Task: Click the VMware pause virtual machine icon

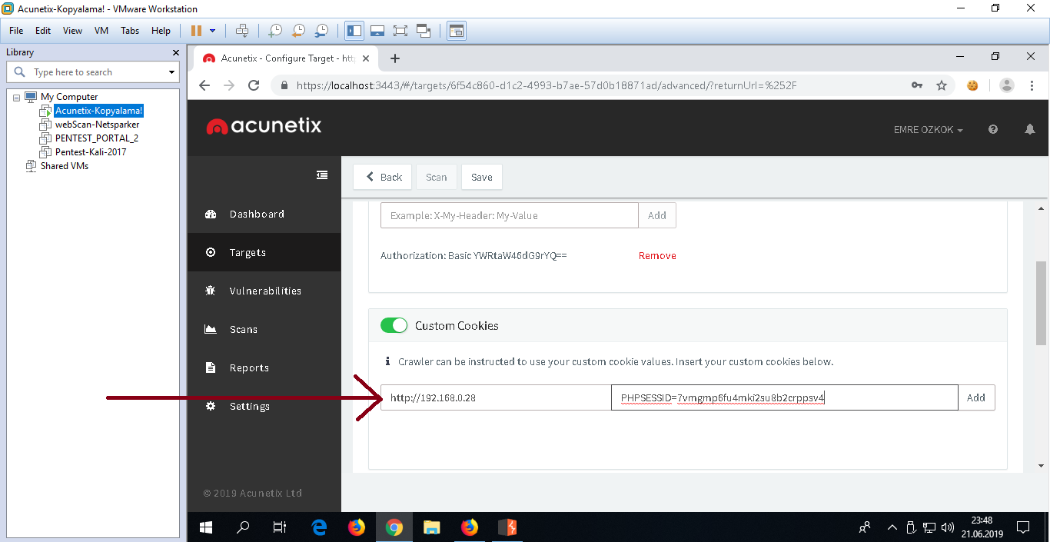Action: pyautogui.click(x=196, y=31)
